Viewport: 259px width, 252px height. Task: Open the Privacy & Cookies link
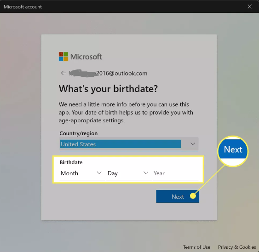pyautogui.click(x=237, y=247)
